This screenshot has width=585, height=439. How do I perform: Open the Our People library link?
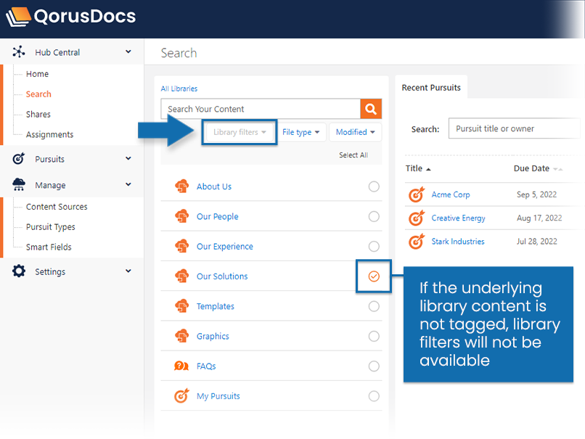tap(218, 216)
